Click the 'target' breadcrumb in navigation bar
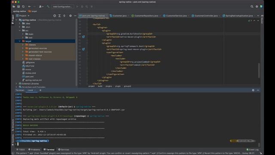275x155 pixels. (x=34, y=11)
